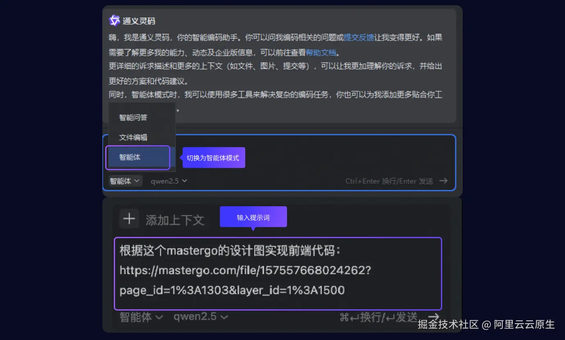The width and height of the screenshot is (565, 340).
Task: Open the 提交反馈 feedback link
Action: coord(358,37)
